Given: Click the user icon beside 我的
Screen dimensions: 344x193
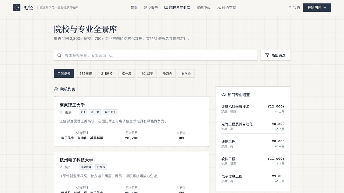Looking at the screenshot, I should pos(290,8).
